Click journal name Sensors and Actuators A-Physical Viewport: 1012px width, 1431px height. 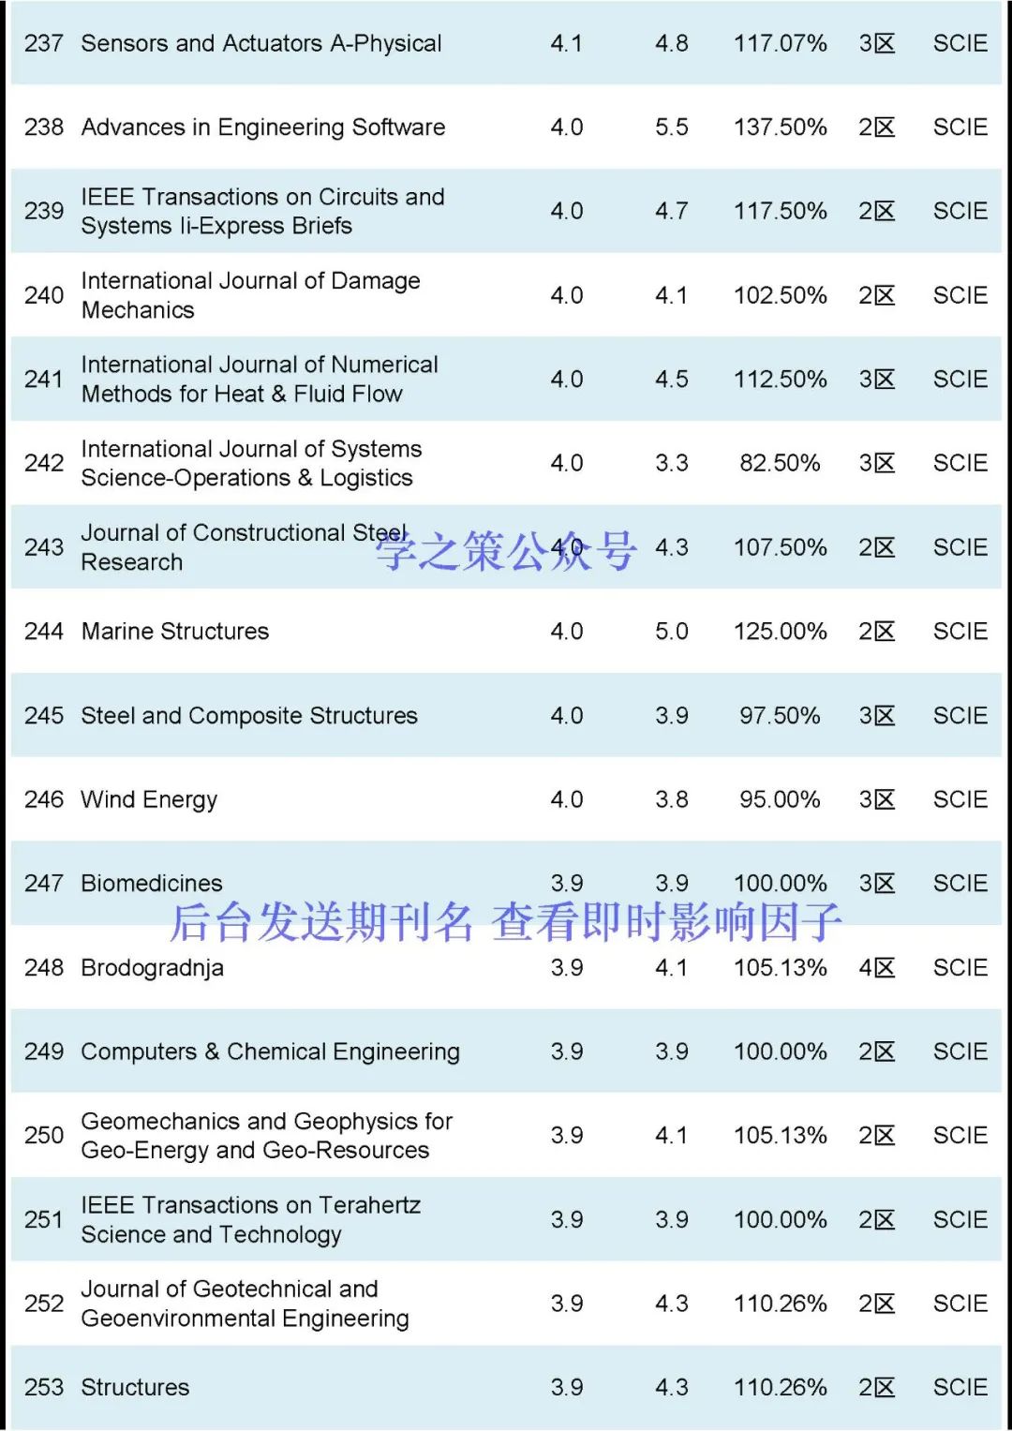(x=261, y=43)
